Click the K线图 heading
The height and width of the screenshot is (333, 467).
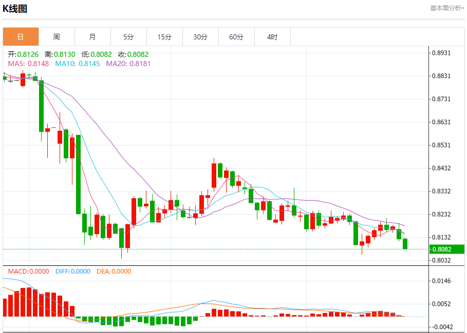pos(15,9)
